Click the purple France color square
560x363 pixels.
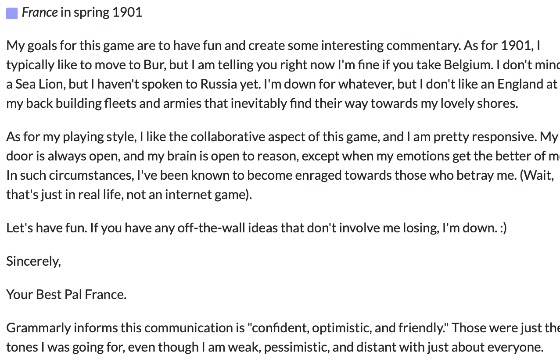click(12, 14)
